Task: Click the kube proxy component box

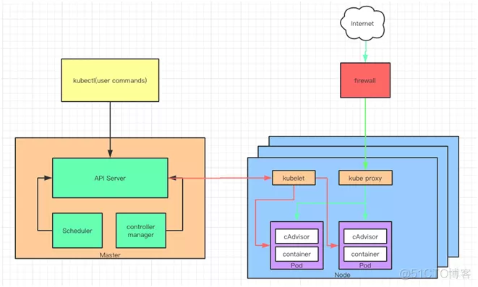Action: click(x=365, y=178)
